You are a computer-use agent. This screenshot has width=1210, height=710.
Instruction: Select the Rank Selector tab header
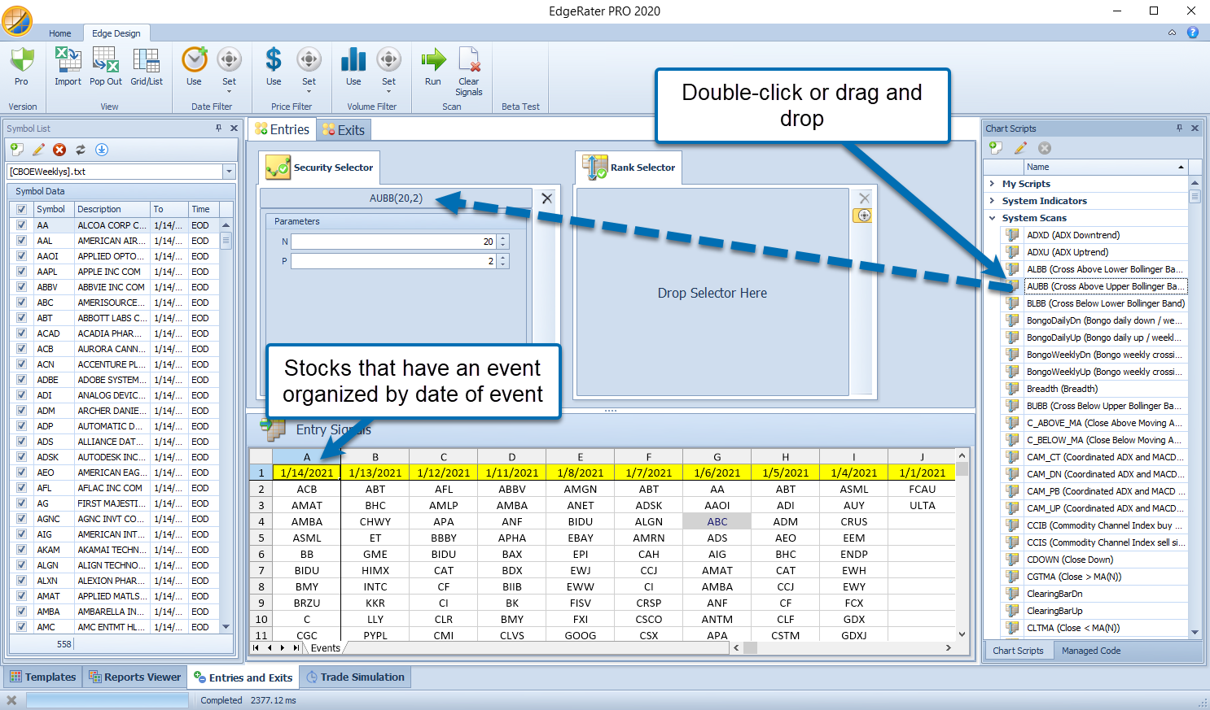[629, 168]
